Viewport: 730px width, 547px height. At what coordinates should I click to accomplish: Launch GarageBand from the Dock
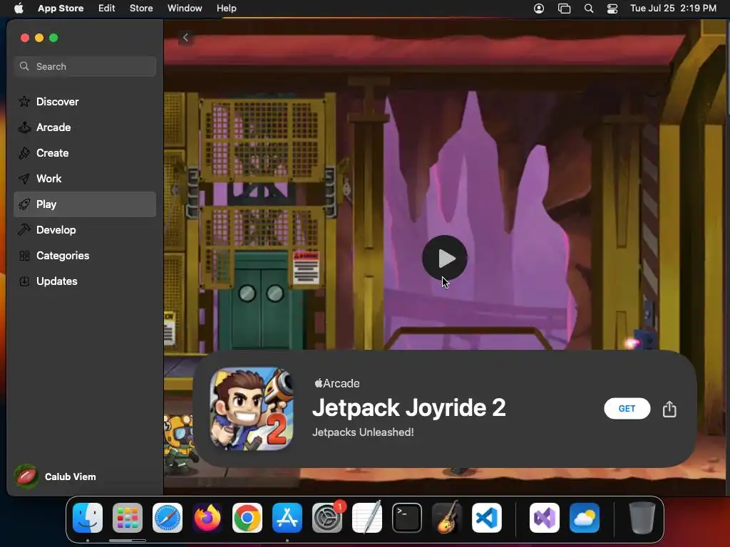[447, 518]
